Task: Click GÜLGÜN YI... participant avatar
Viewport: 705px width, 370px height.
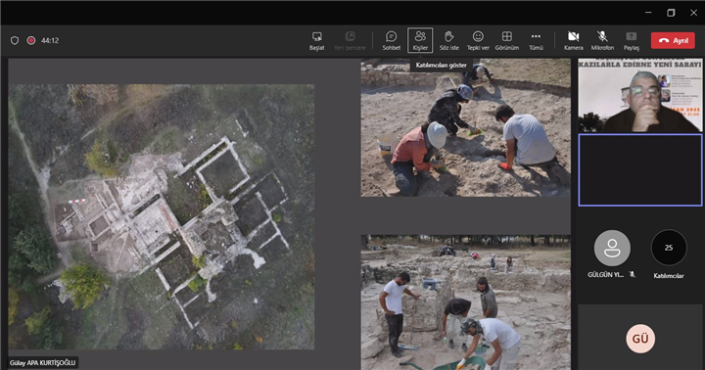Action: 611,248
